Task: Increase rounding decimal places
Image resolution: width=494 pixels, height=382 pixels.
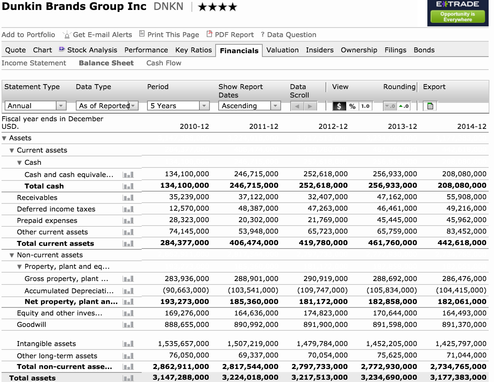Action: point(404,106)
